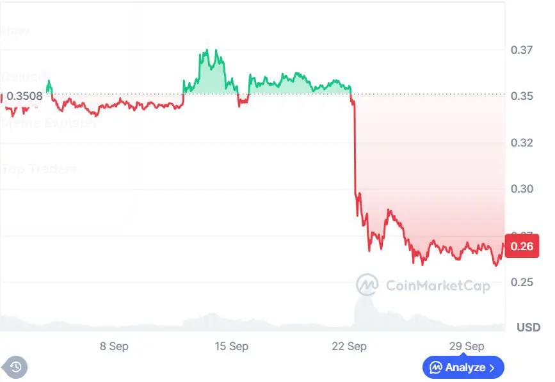This screenshot has height=382, width=555.
Task: Click the 0.25 price axis label
Action: 522,282
